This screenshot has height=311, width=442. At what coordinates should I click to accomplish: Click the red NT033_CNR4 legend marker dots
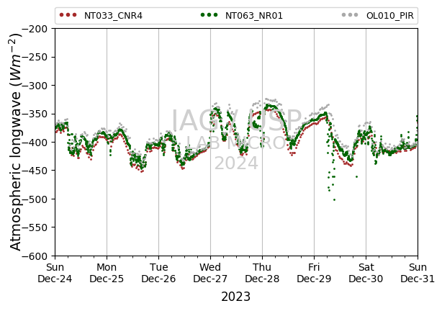click(68, 15)
